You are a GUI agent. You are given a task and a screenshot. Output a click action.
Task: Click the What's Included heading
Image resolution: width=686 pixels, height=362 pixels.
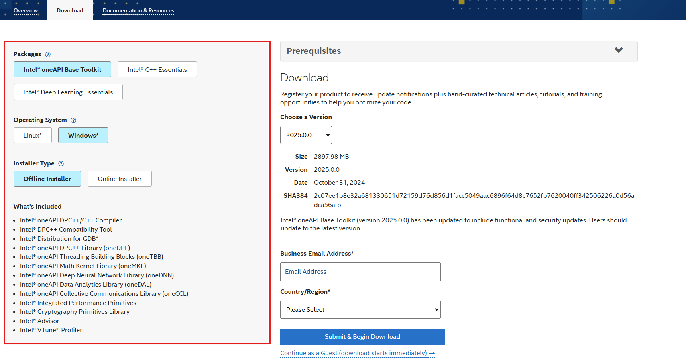coord(38,207)
